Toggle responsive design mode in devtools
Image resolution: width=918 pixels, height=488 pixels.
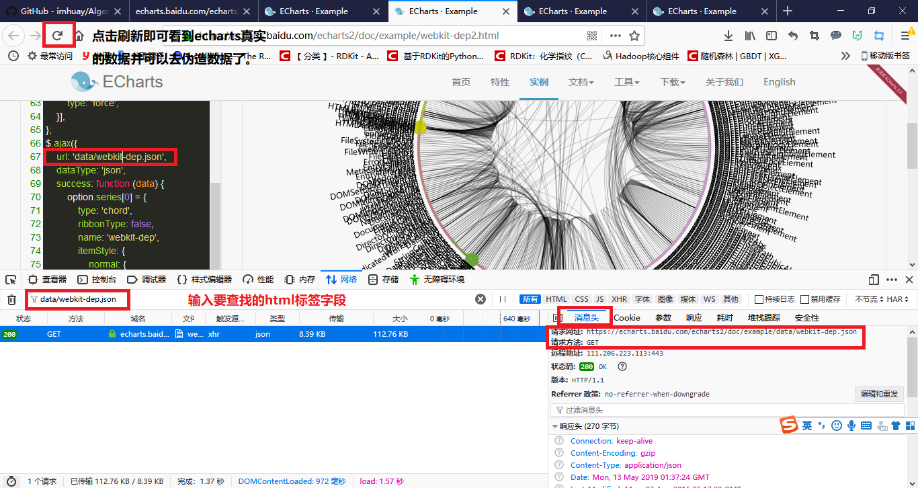[872, 279]
